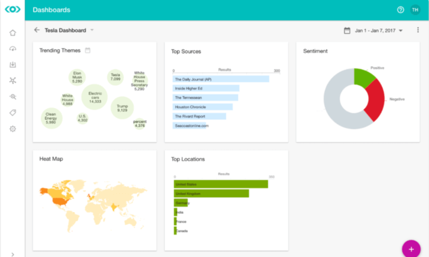Click the date range calendar icon

click(x=347, y=30)
